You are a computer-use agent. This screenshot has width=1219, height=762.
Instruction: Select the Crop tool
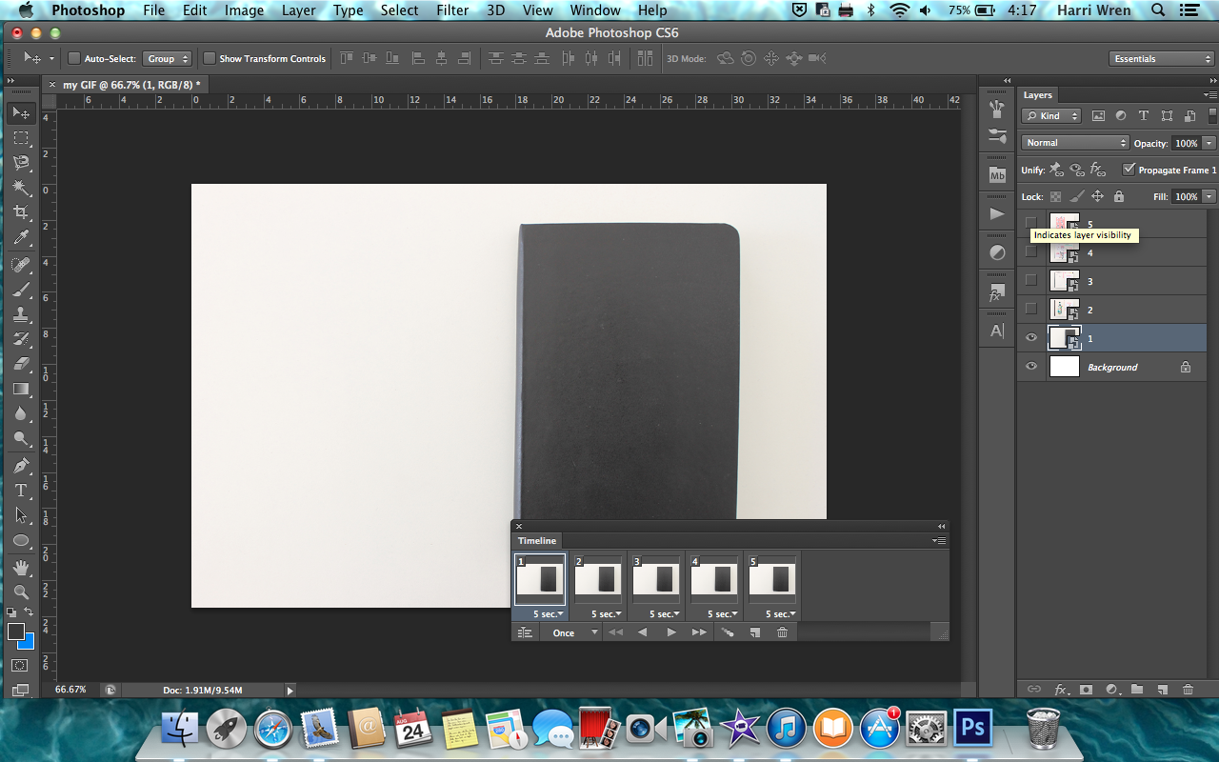pyautogui.click(x=21, y=212)
